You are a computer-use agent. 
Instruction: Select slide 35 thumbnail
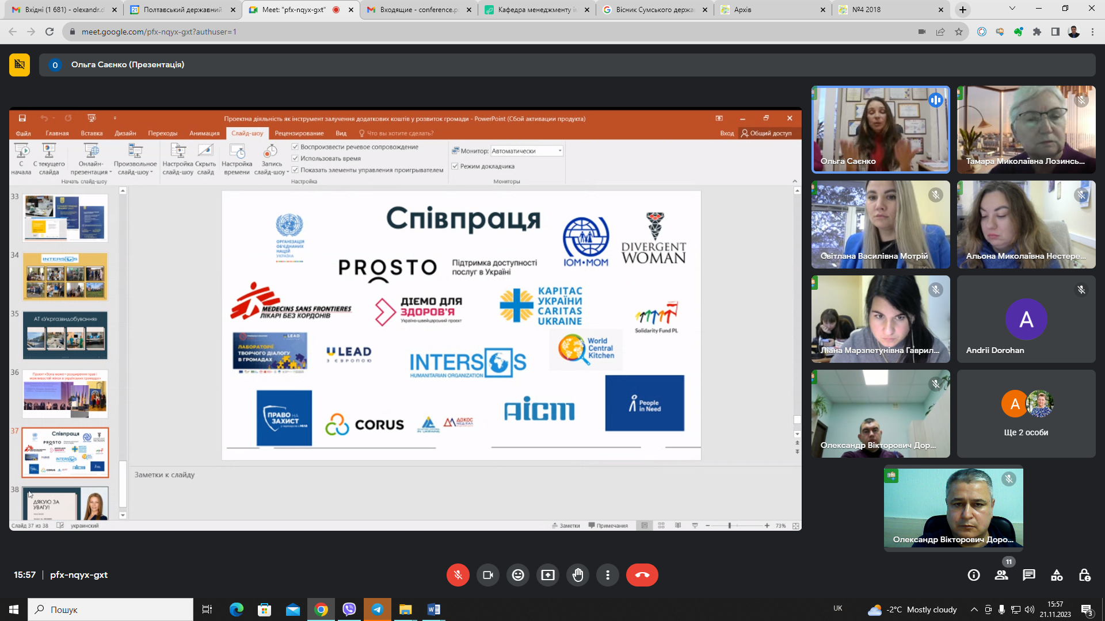tap(65, 335)
